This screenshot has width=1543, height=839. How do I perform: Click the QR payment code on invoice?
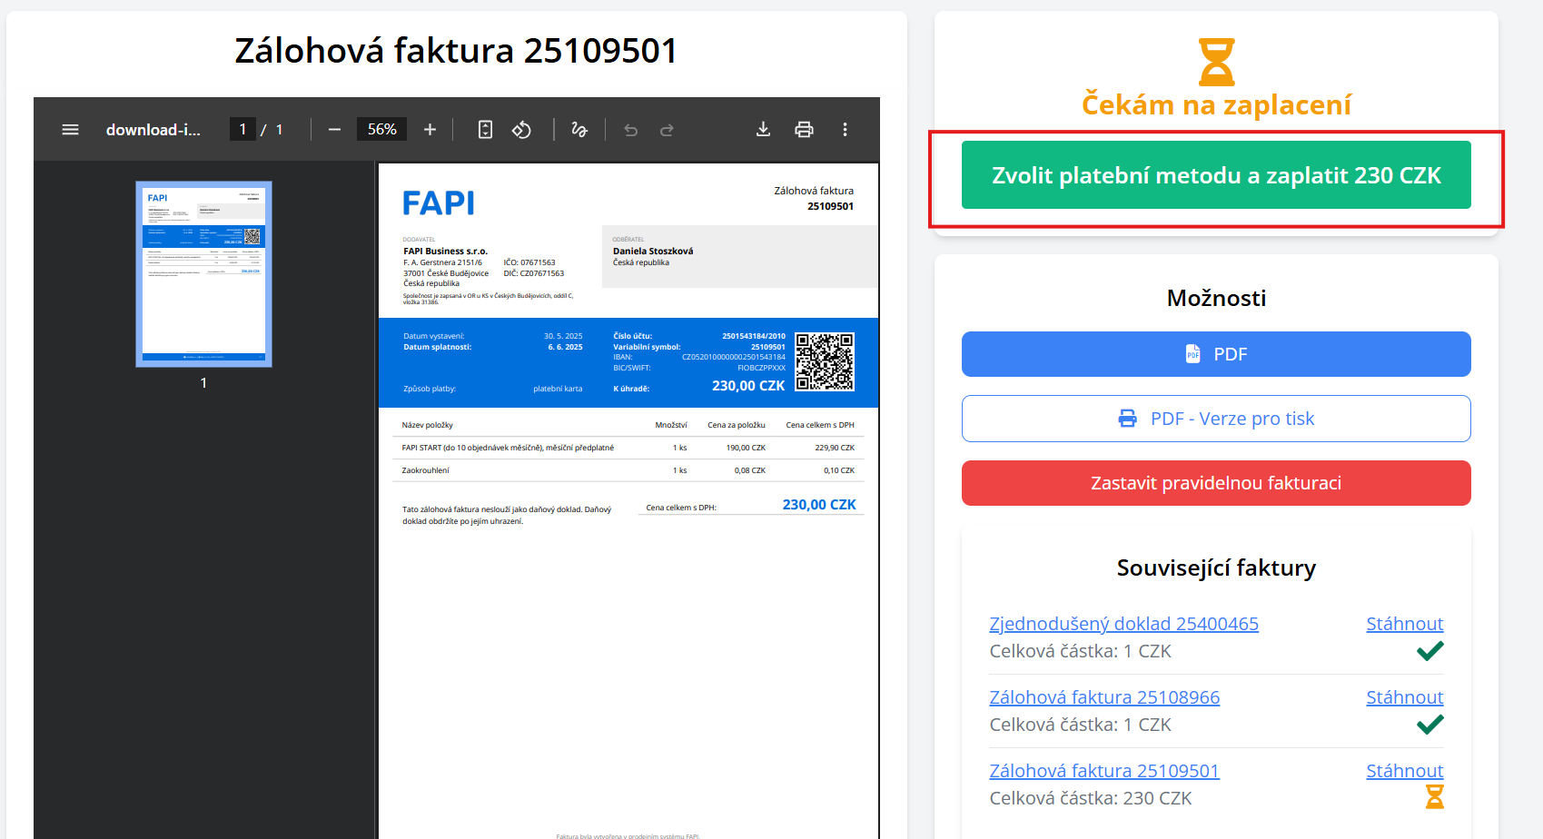[825, 361]
